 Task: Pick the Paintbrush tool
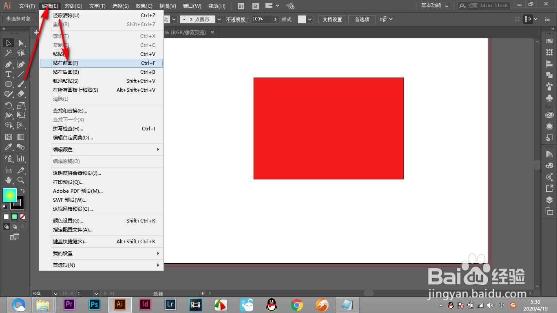pyautogui.click(x=21, y=84)
